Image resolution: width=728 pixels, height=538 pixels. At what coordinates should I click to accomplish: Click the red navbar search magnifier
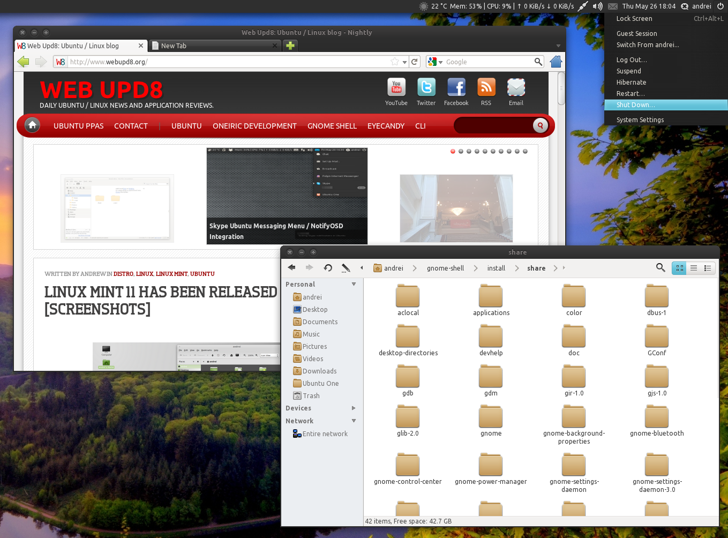click(x=540, y=125)
